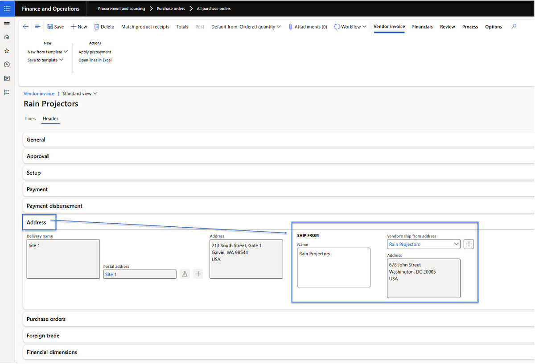
Task: Click the Save button
Action: pos(56,27)
